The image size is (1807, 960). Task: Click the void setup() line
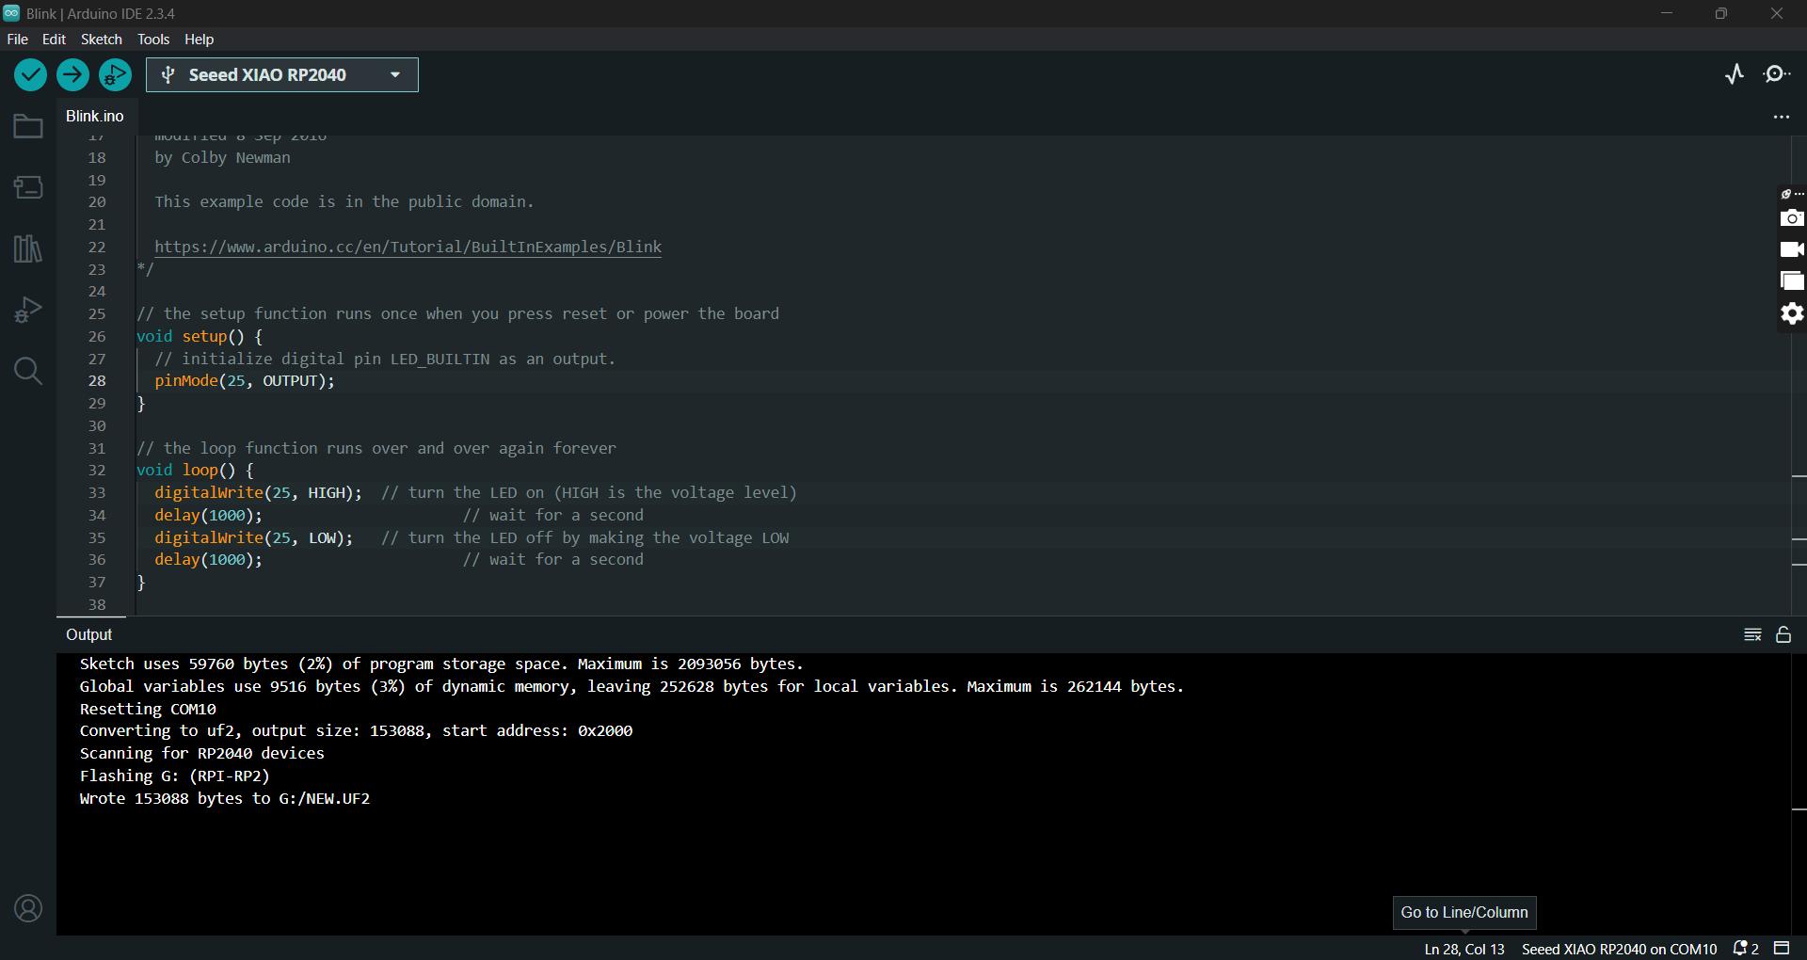(200, 336)
